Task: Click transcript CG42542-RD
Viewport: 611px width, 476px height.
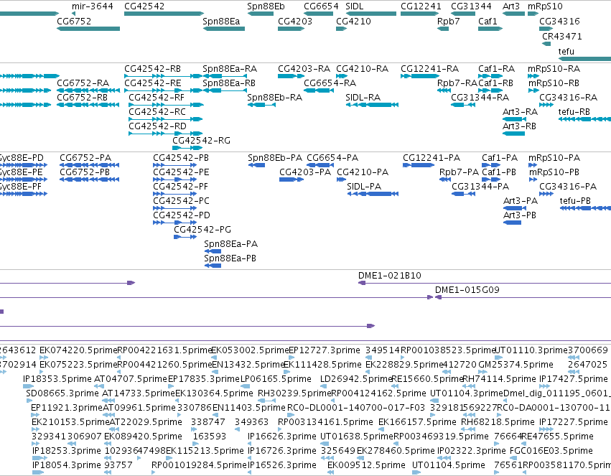Action: [166, 134]
